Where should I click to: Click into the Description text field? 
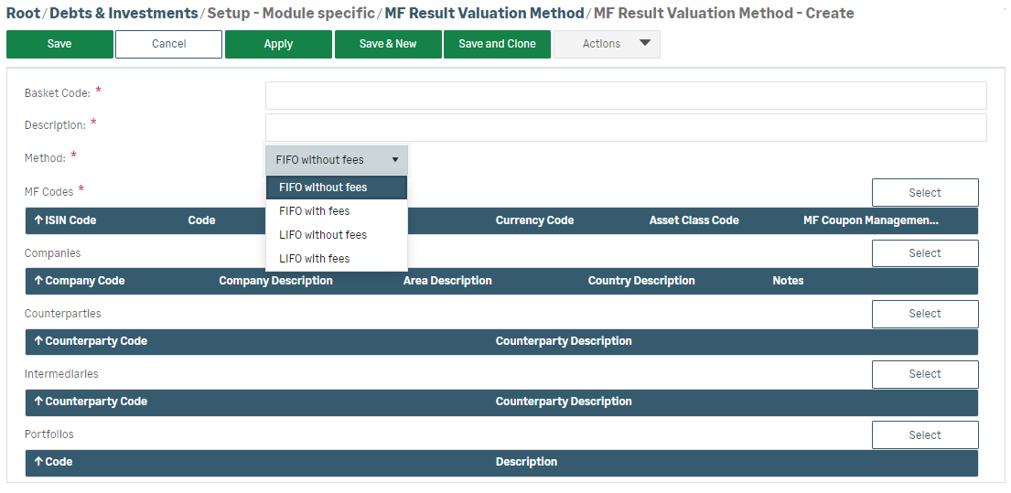click(x=626, y=127)
